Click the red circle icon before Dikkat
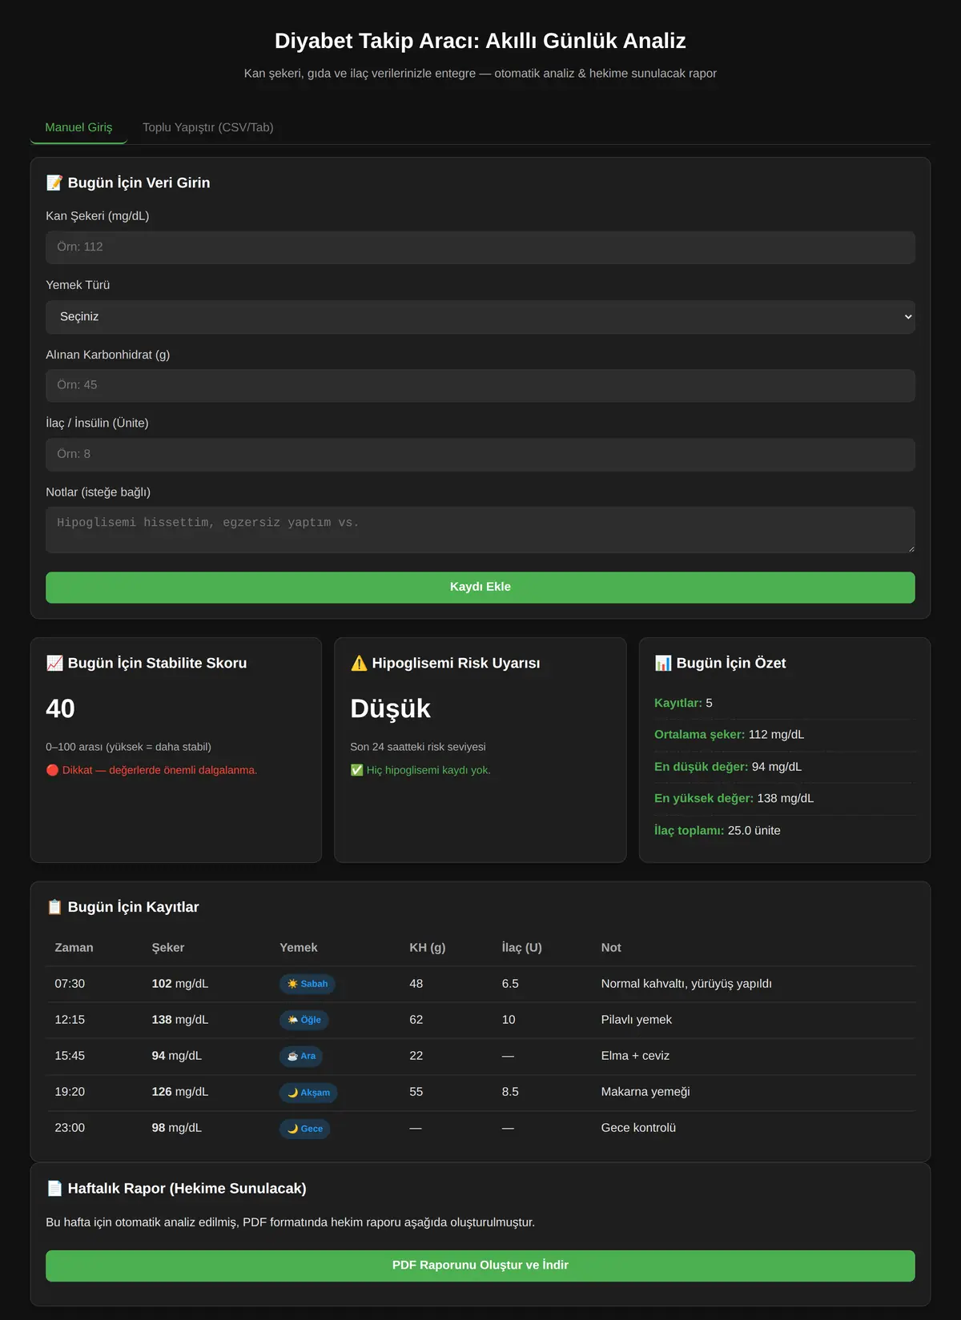Image resolution: width=961 pixels, height=1320 pixels. pos(52,770)
